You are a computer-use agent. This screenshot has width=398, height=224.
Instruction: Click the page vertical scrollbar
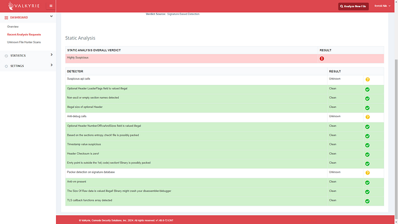click(x=396, y=137)
